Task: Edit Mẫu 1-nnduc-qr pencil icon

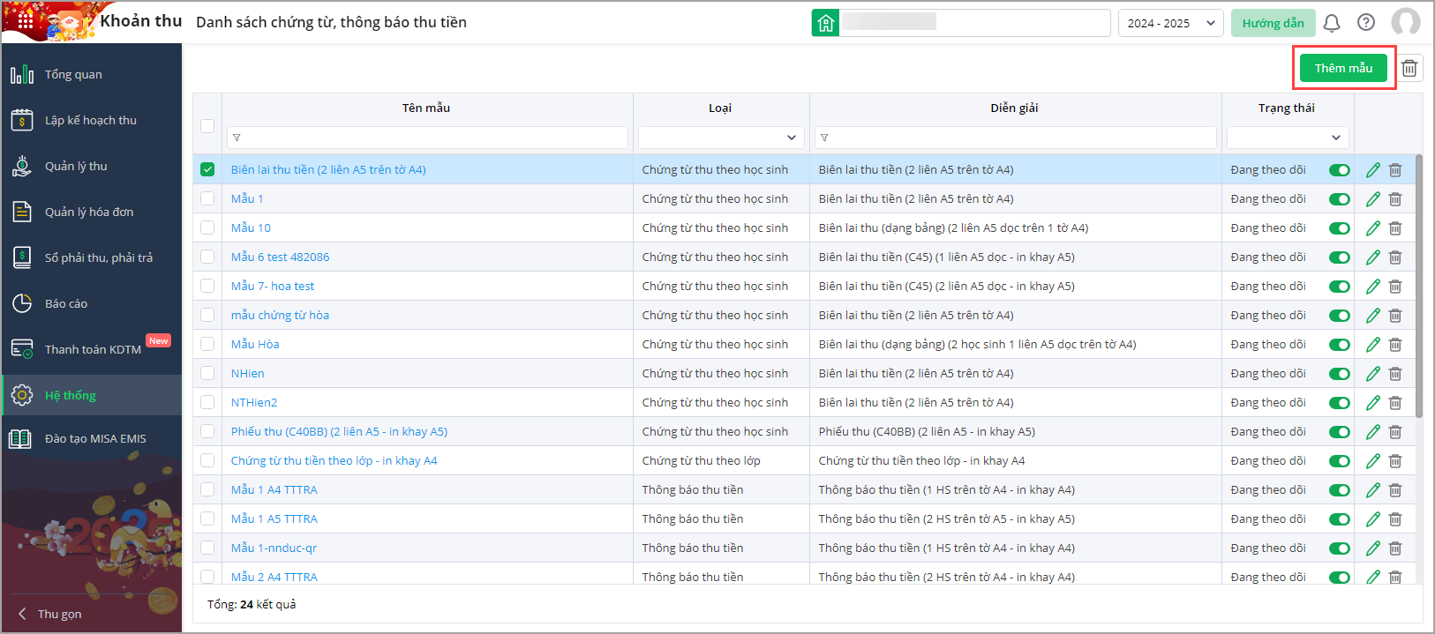Action: [1373, 548]
